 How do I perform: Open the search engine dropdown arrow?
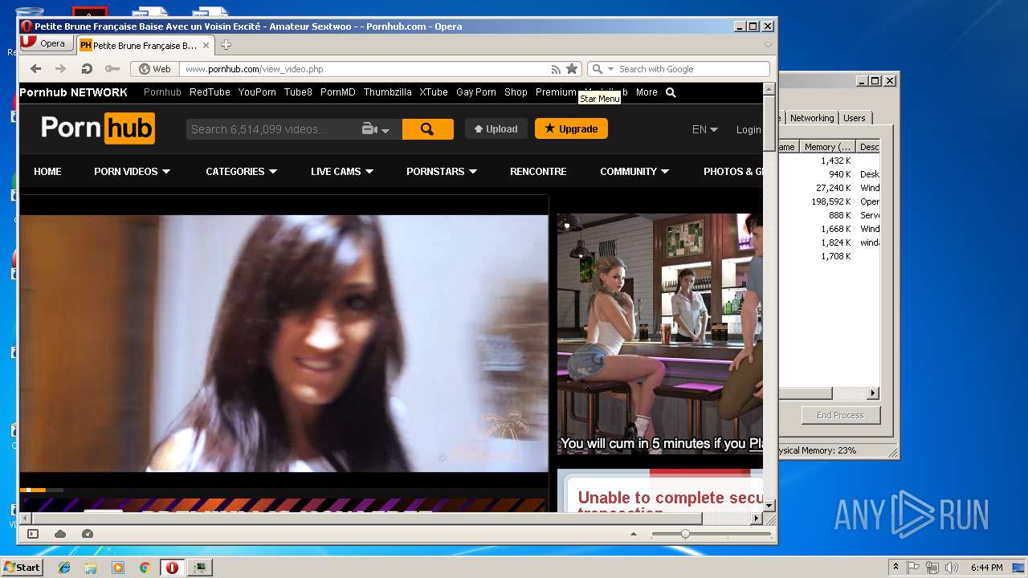click(x=610, y=69)
